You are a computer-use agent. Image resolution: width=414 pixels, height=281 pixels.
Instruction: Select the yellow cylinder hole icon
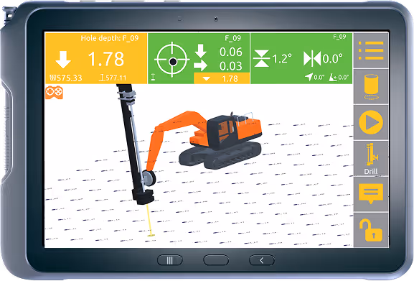tap(371, 87)
